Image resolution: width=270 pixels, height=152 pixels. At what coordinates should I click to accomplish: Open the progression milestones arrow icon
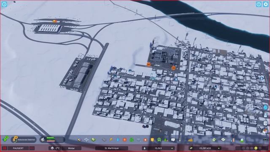pyautogui.click(x=5, y=139)
